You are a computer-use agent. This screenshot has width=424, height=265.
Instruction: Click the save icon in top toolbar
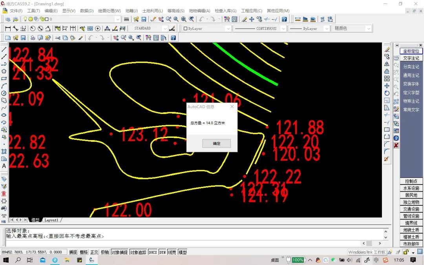pos(144,19)
